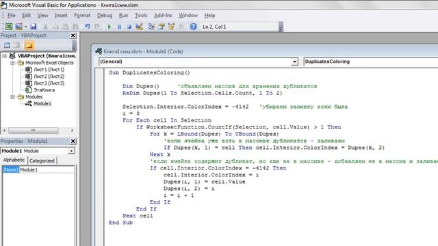Open the Add-Ins menu
Screen dimensions: 438x246
[x=163, y=15]
